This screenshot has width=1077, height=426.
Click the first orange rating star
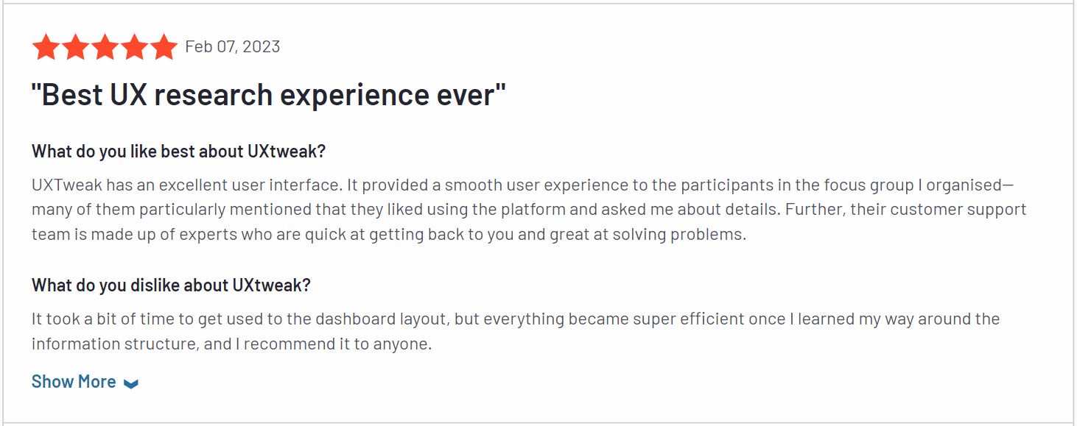click(46, 47)
